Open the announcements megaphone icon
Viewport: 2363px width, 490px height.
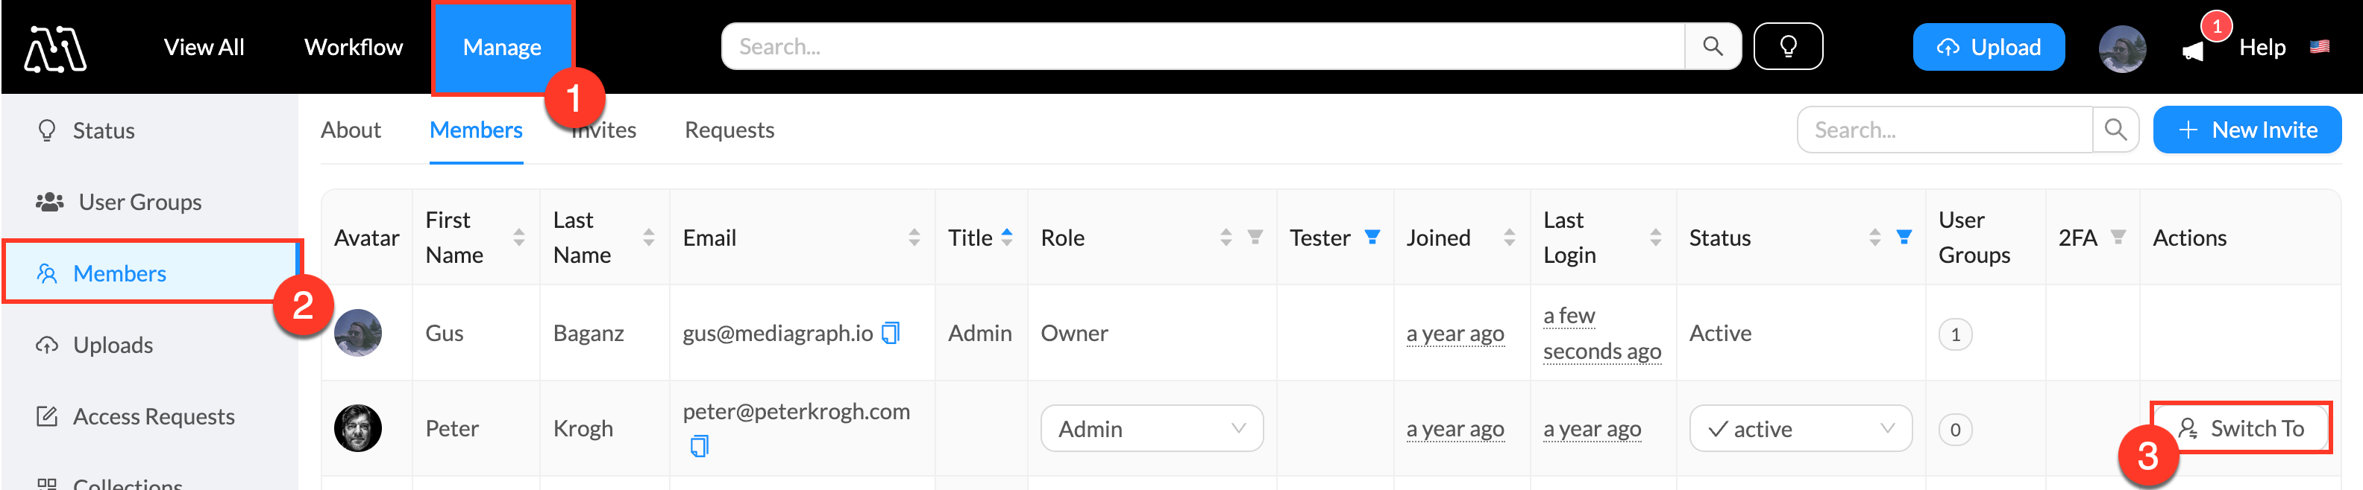(x=2192, y=51)
